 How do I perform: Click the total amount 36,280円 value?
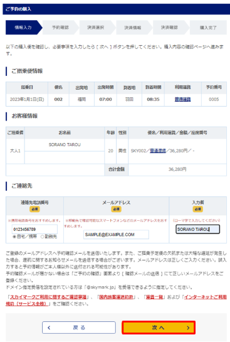click(x=177, y=169)
